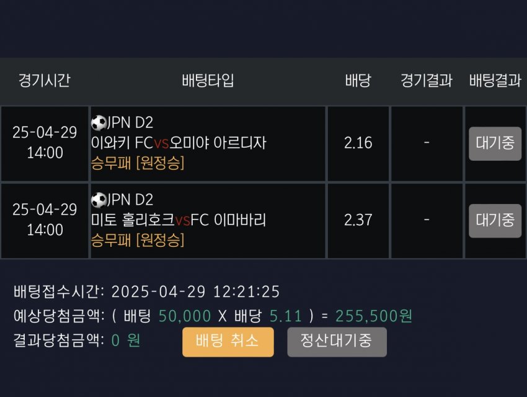527x397 pixels.
Task: Click the 대기중 status for the 이와키 FC match
Action: click(495, 143)
